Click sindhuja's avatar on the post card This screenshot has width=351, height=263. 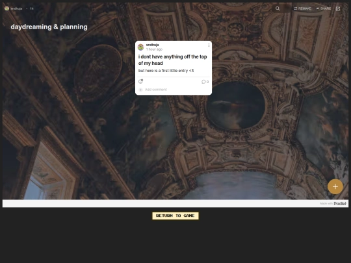coord(141,47)
